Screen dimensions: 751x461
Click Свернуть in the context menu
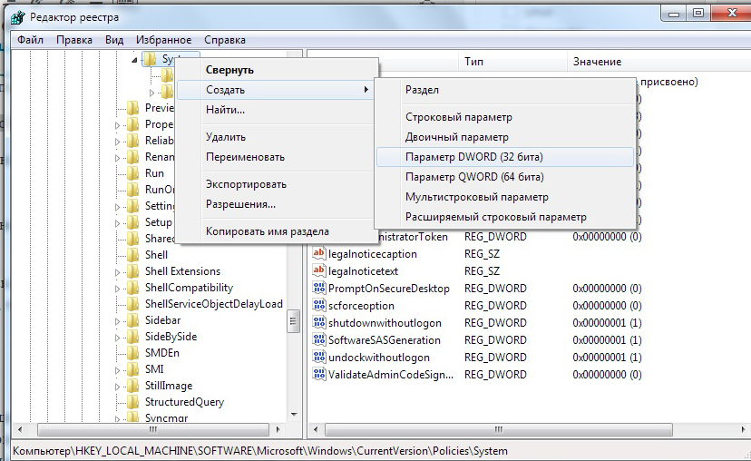(x=276, y=70)
